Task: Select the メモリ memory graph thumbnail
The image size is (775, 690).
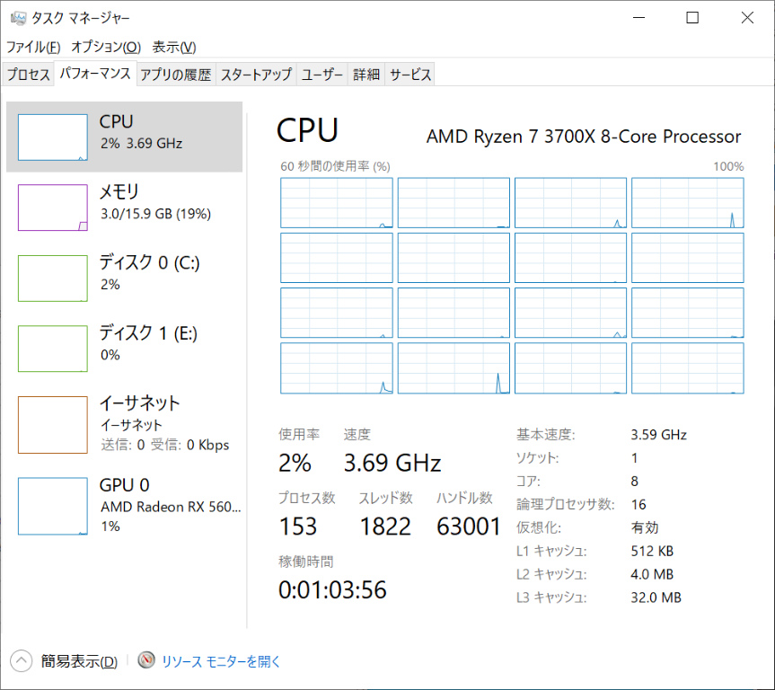Action: click(x=53, y=208)
